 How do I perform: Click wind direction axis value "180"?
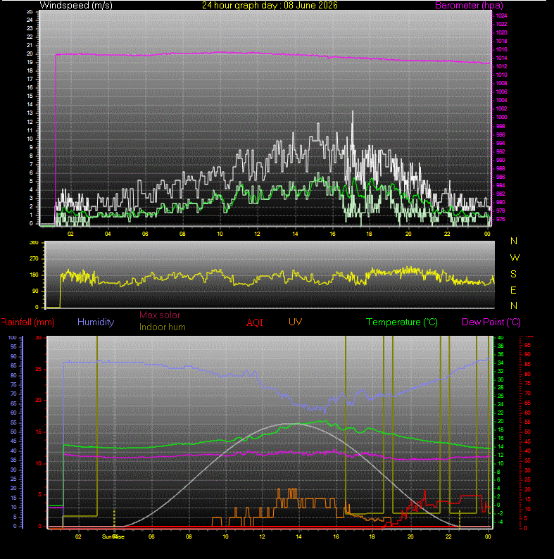coord(34,275)
